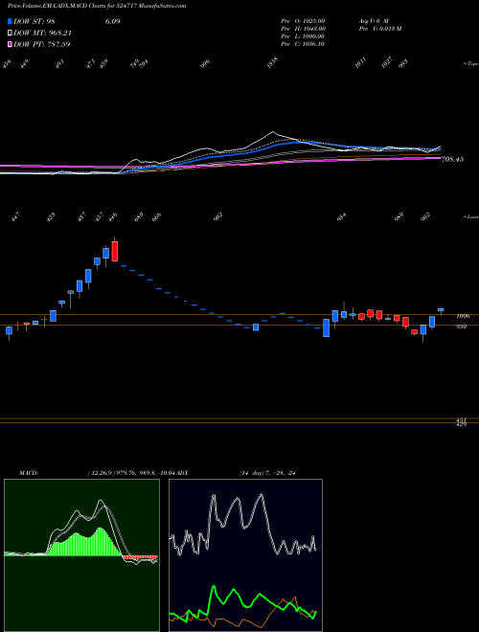Click the 708.45 EMA price label
479x632 pixels.
[453, 160]
